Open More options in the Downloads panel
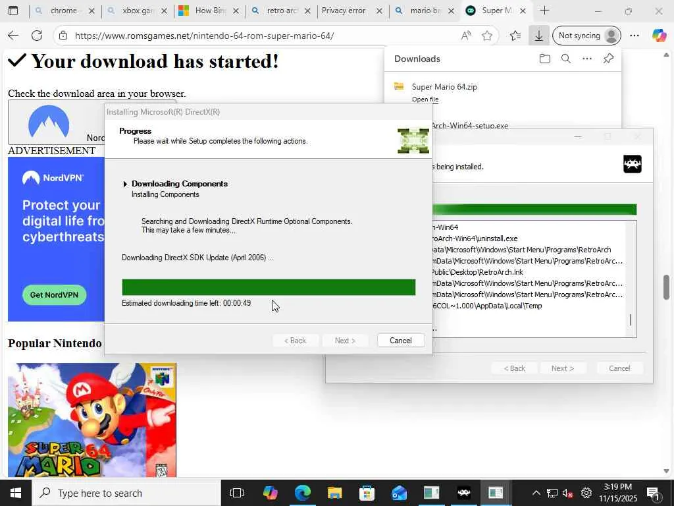674x506 pixels. coord(587,59)
